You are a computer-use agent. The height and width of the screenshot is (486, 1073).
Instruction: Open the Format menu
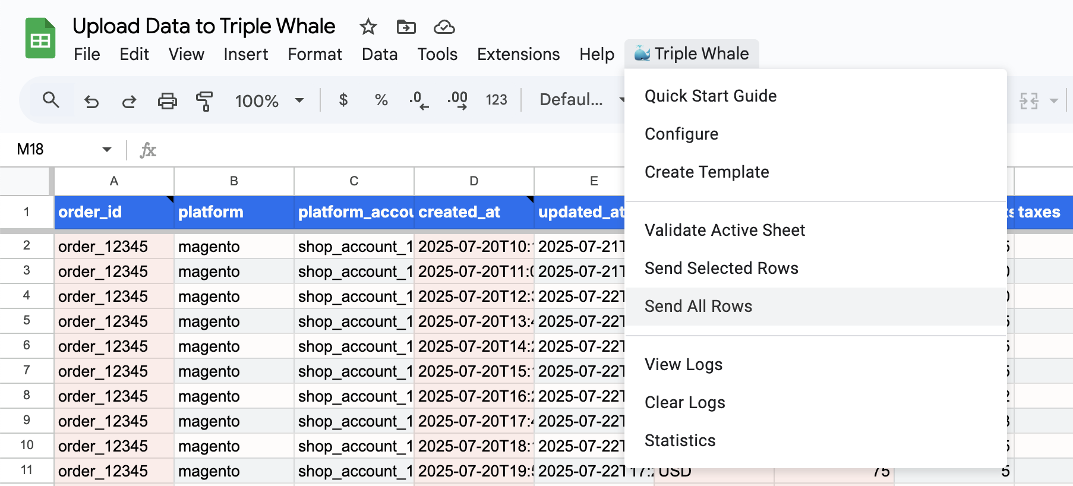tap(315, 54)
